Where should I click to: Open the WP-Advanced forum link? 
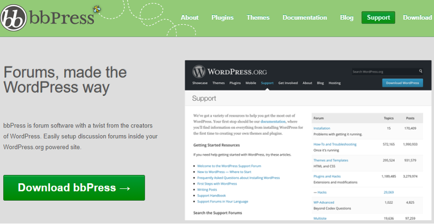click(323, 202)
